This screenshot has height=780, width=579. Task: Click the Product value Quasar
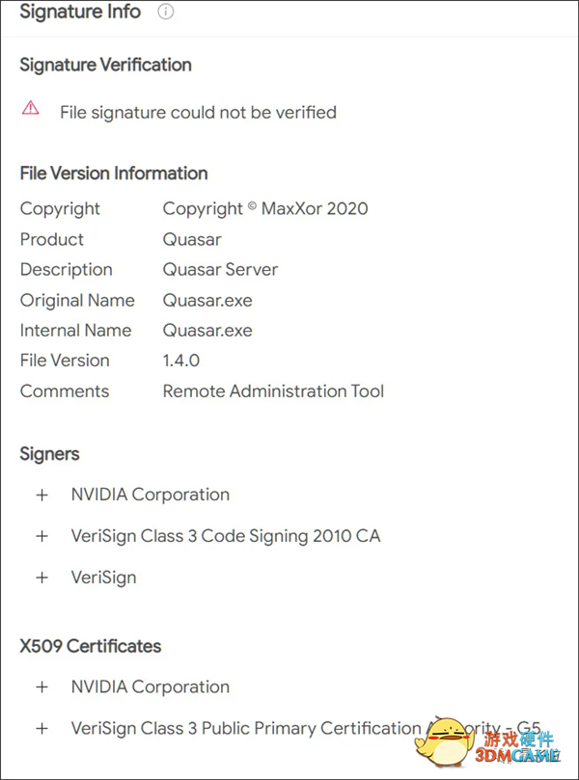click(192, 240)
